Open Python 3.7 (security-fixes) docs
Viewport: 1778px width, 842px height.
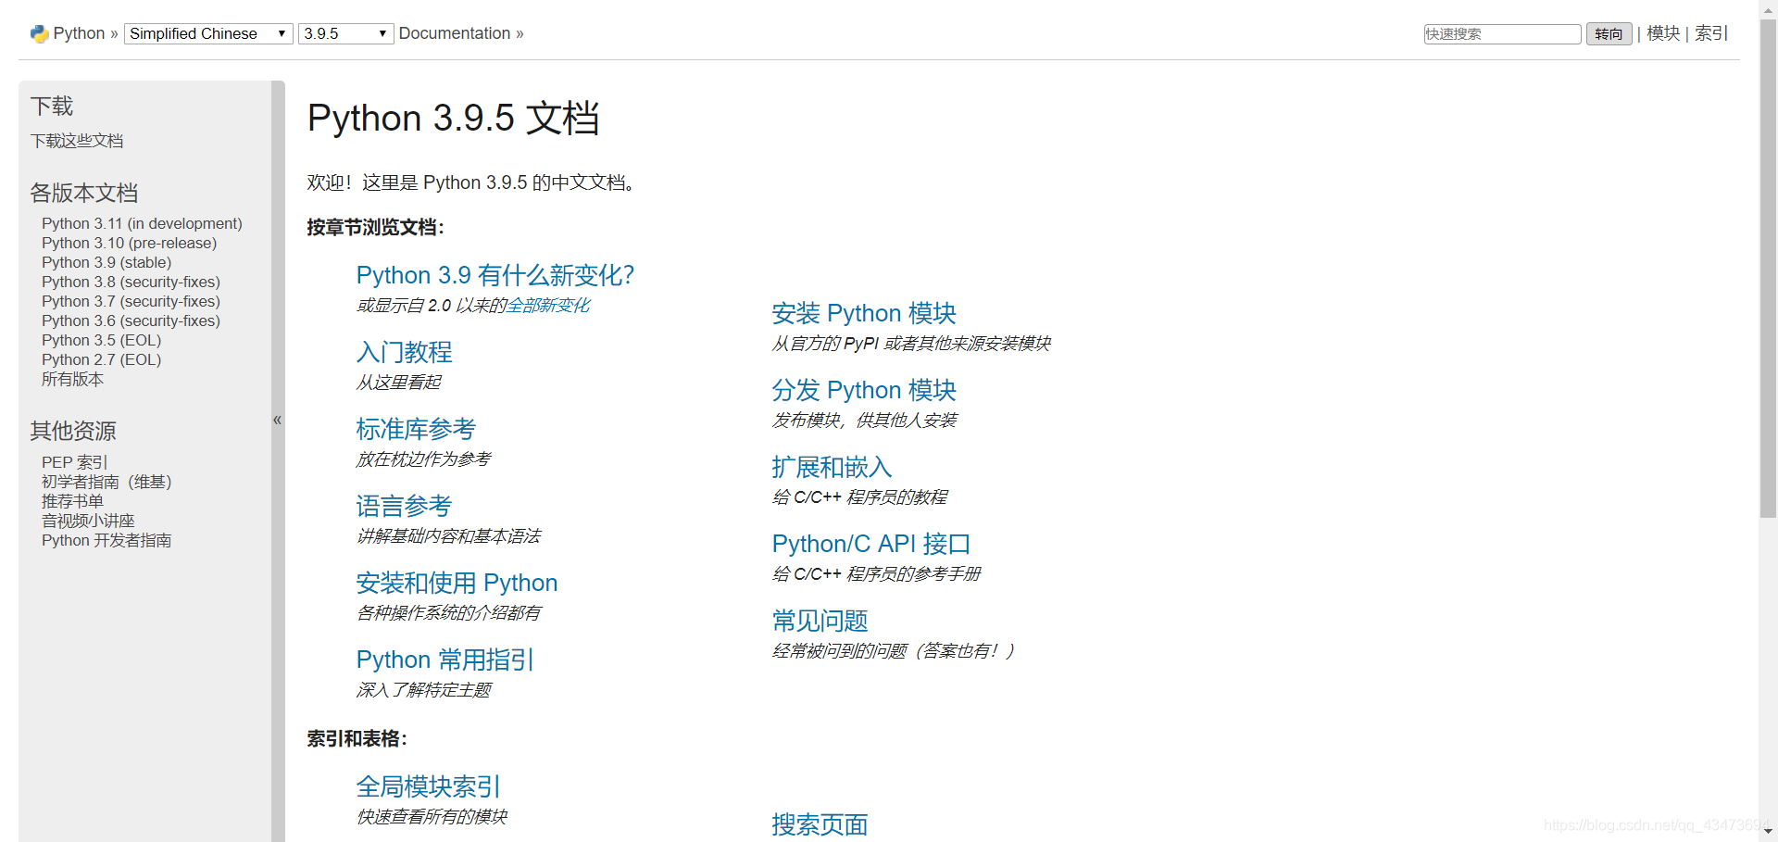point(131,301)
